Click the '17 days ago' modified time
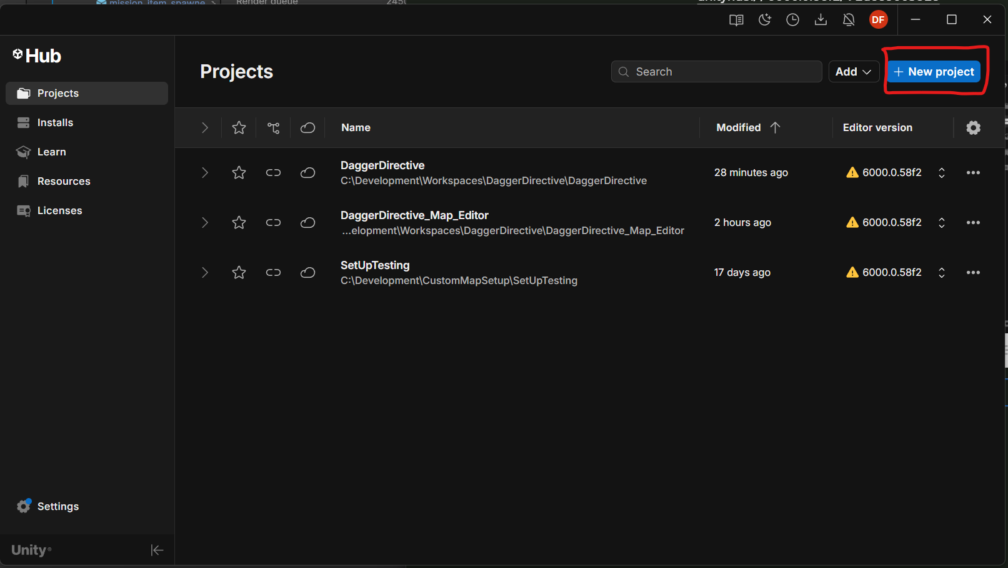Screen dimensions: 1008x568 point(742,272)
